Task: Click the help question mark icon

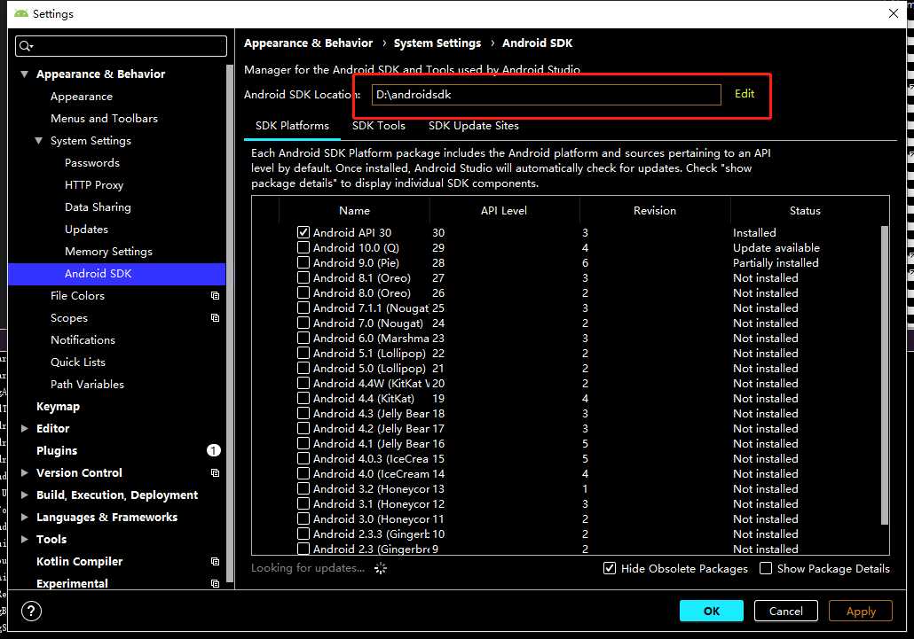Action: point(31,611)
